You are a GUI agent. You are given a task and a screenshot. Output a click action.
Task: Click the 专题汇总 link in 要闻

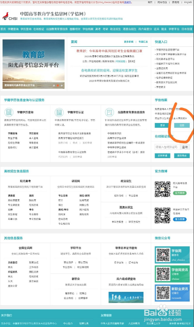click(143, 42)
